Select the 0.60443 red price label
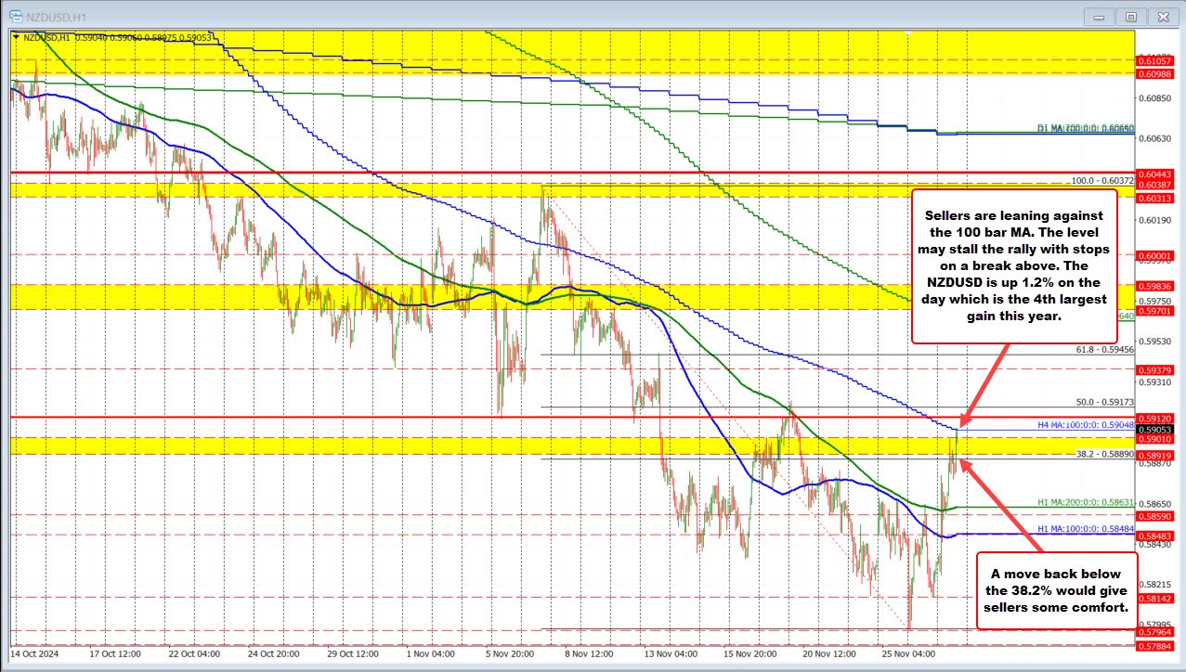The image size is (1186, 672). 1153,174
